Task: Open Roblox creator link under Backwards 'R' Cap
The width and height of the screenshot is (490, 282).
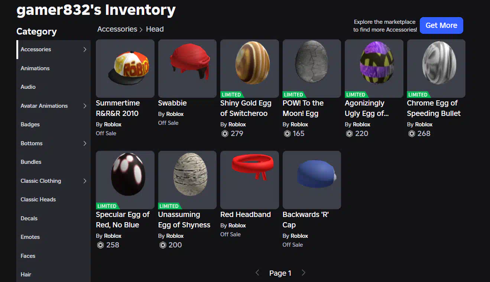Action: point(299,236)
